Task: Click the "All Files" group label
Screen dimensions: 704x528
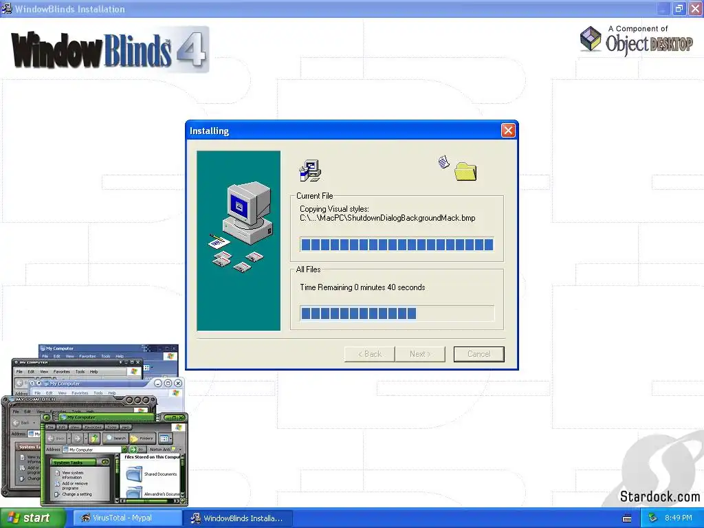Action: click(x=308, y=269)
